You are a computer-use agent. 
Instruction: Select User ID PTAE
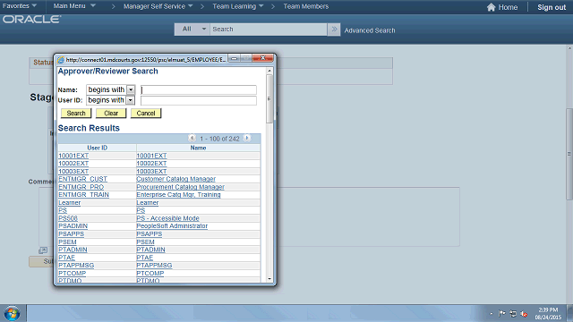[x=66, y=258]
